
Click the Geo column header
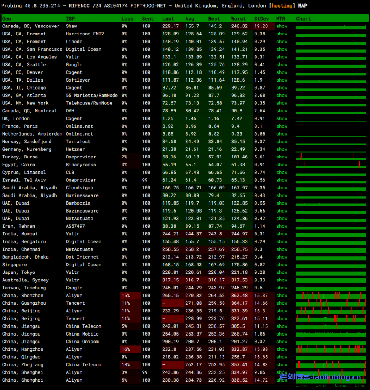tap(6, 19)
